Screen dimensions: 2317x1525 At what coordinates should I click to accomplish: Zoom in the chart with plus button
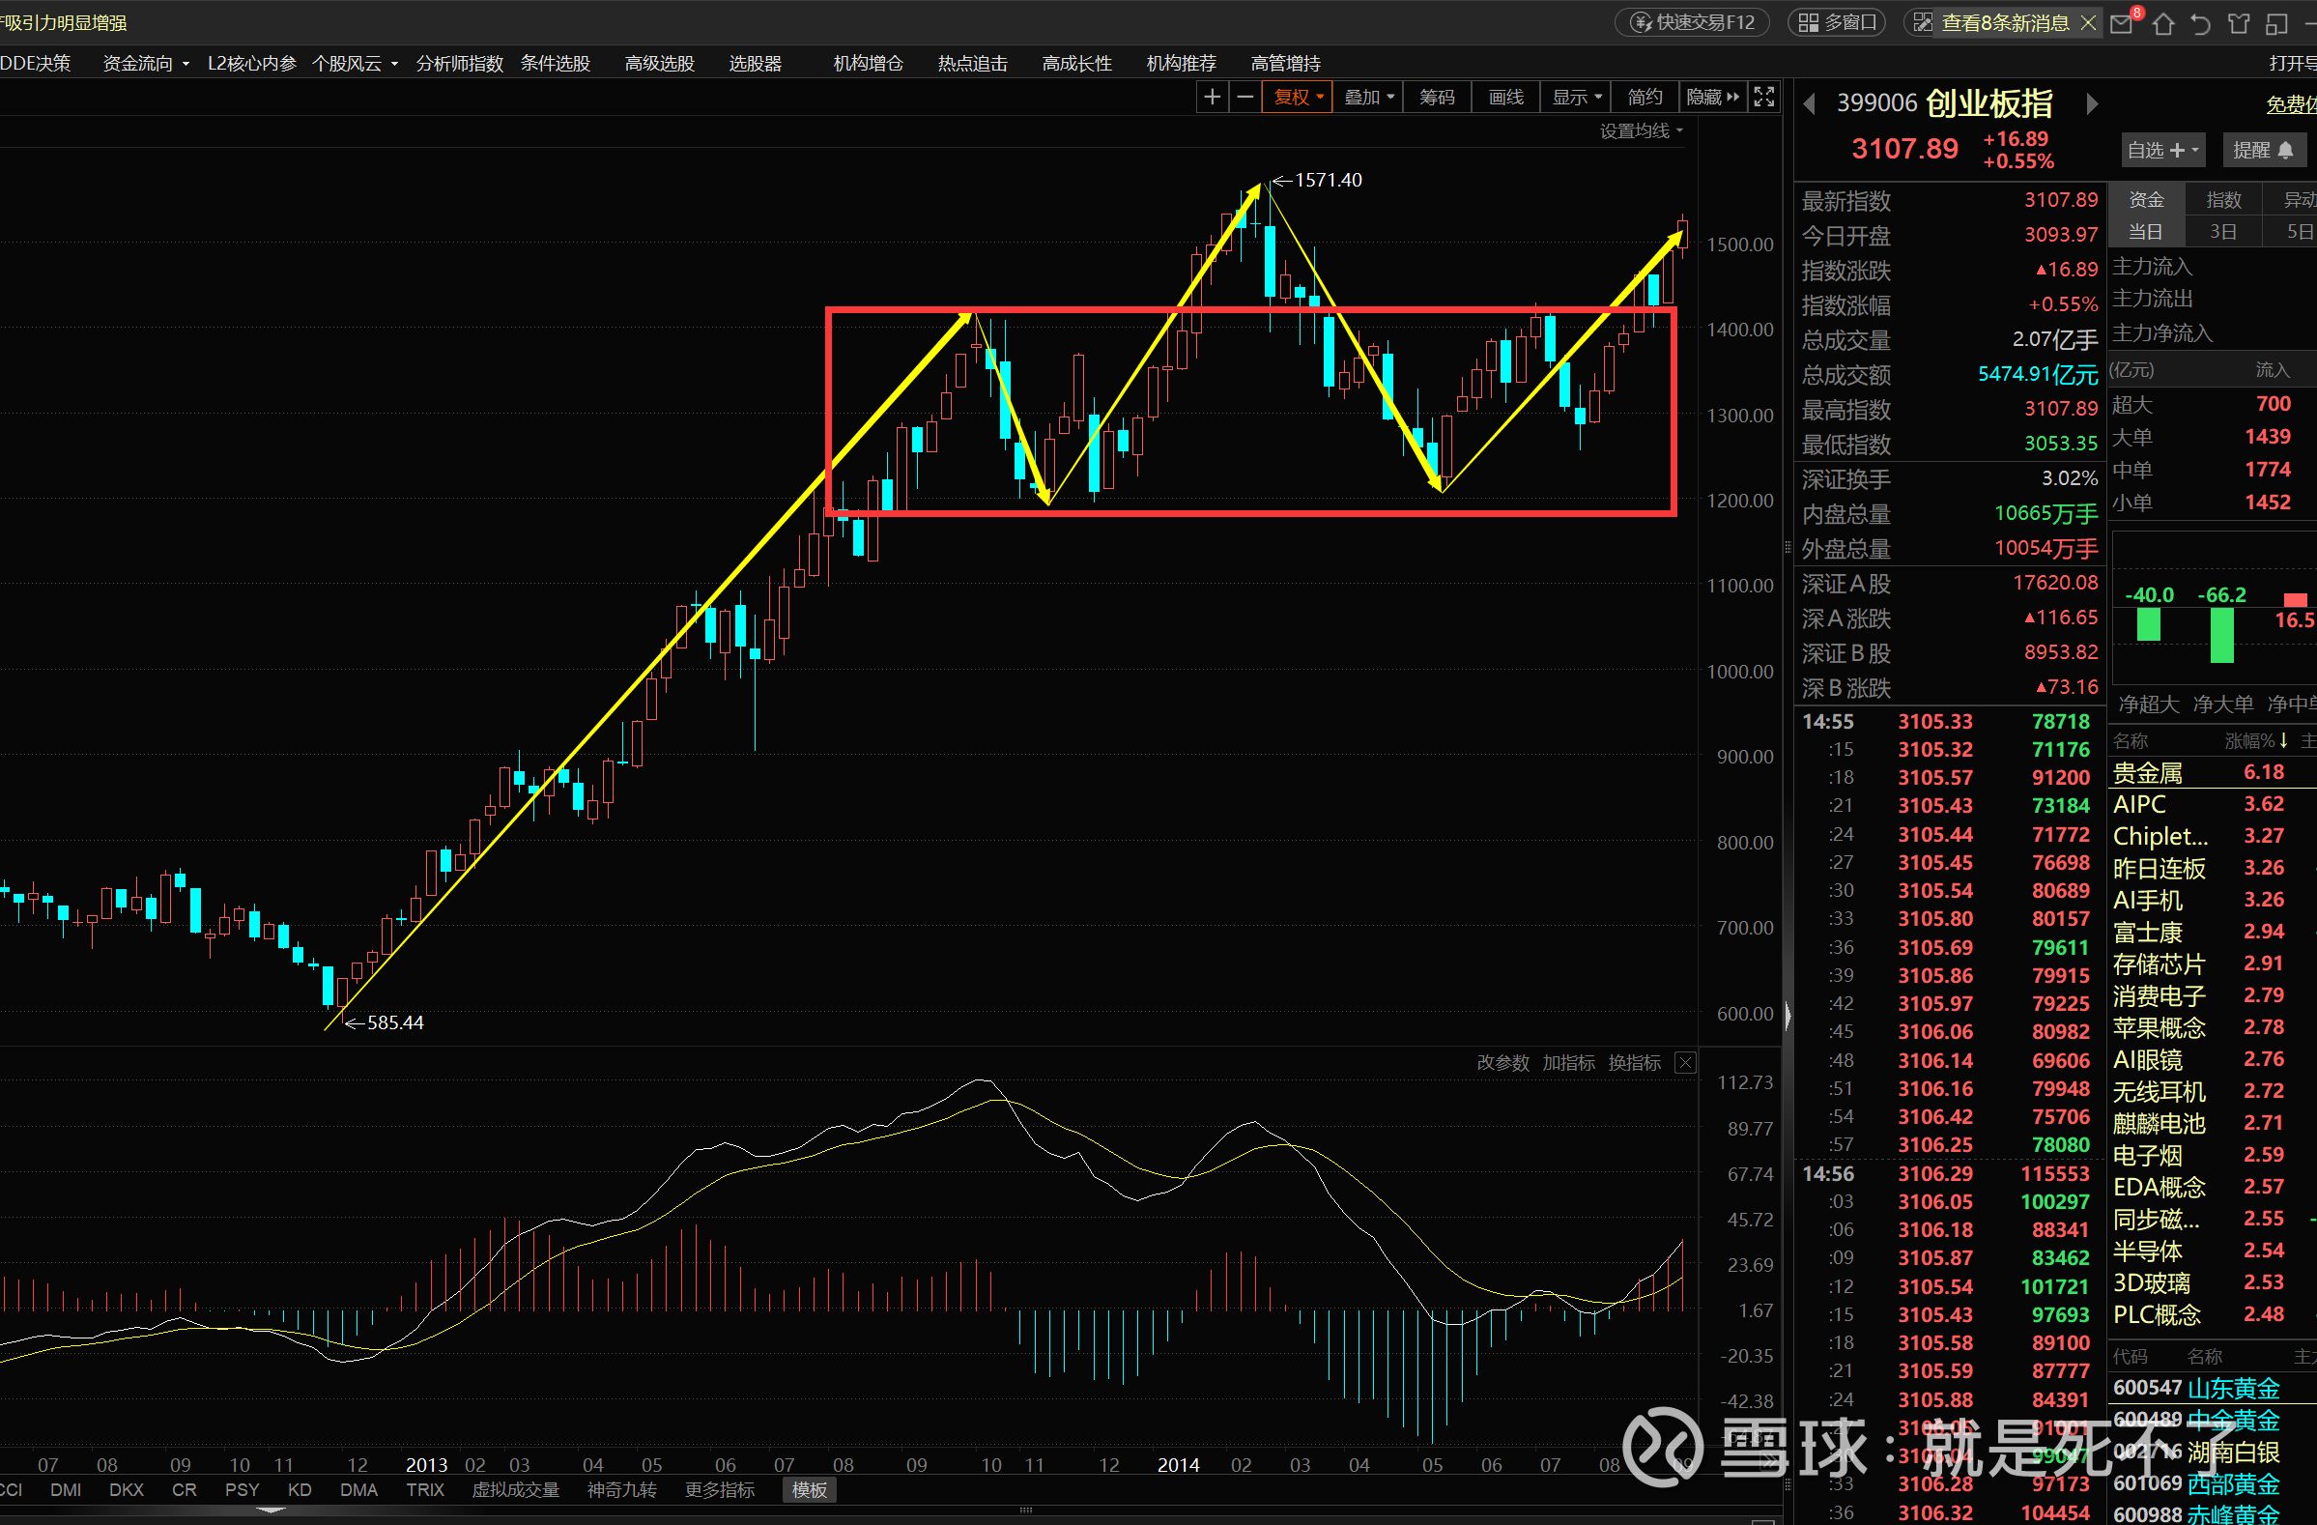(1212, 98)
